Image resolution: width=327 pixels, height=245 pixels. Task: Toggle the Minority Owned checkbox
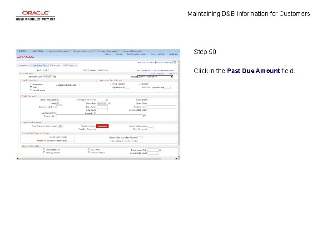click(x=44, y=152)
